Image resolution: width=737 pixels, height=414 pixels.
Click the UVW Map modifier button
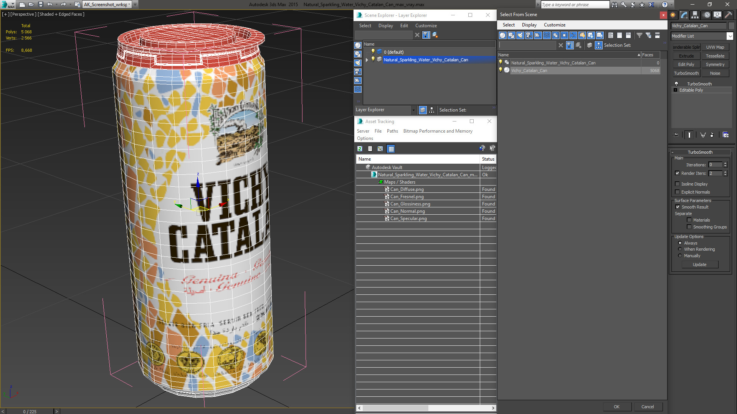715,47
